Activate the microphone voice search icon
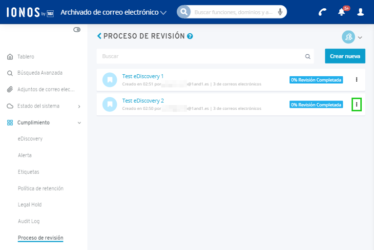This screenshot has width=374, height=250. pos(280,12)
